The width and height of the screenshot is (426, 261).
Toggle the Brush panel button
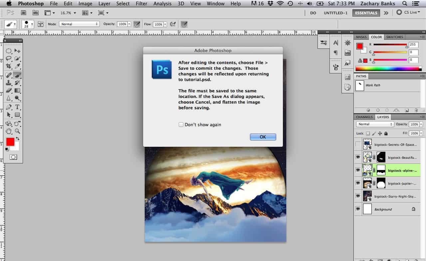[41, 24]
